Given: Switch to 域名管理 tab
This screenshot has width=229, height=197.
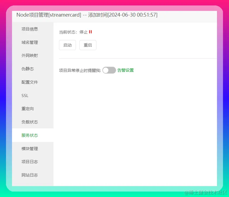Looking at the screenshot, I should (33, 42).
